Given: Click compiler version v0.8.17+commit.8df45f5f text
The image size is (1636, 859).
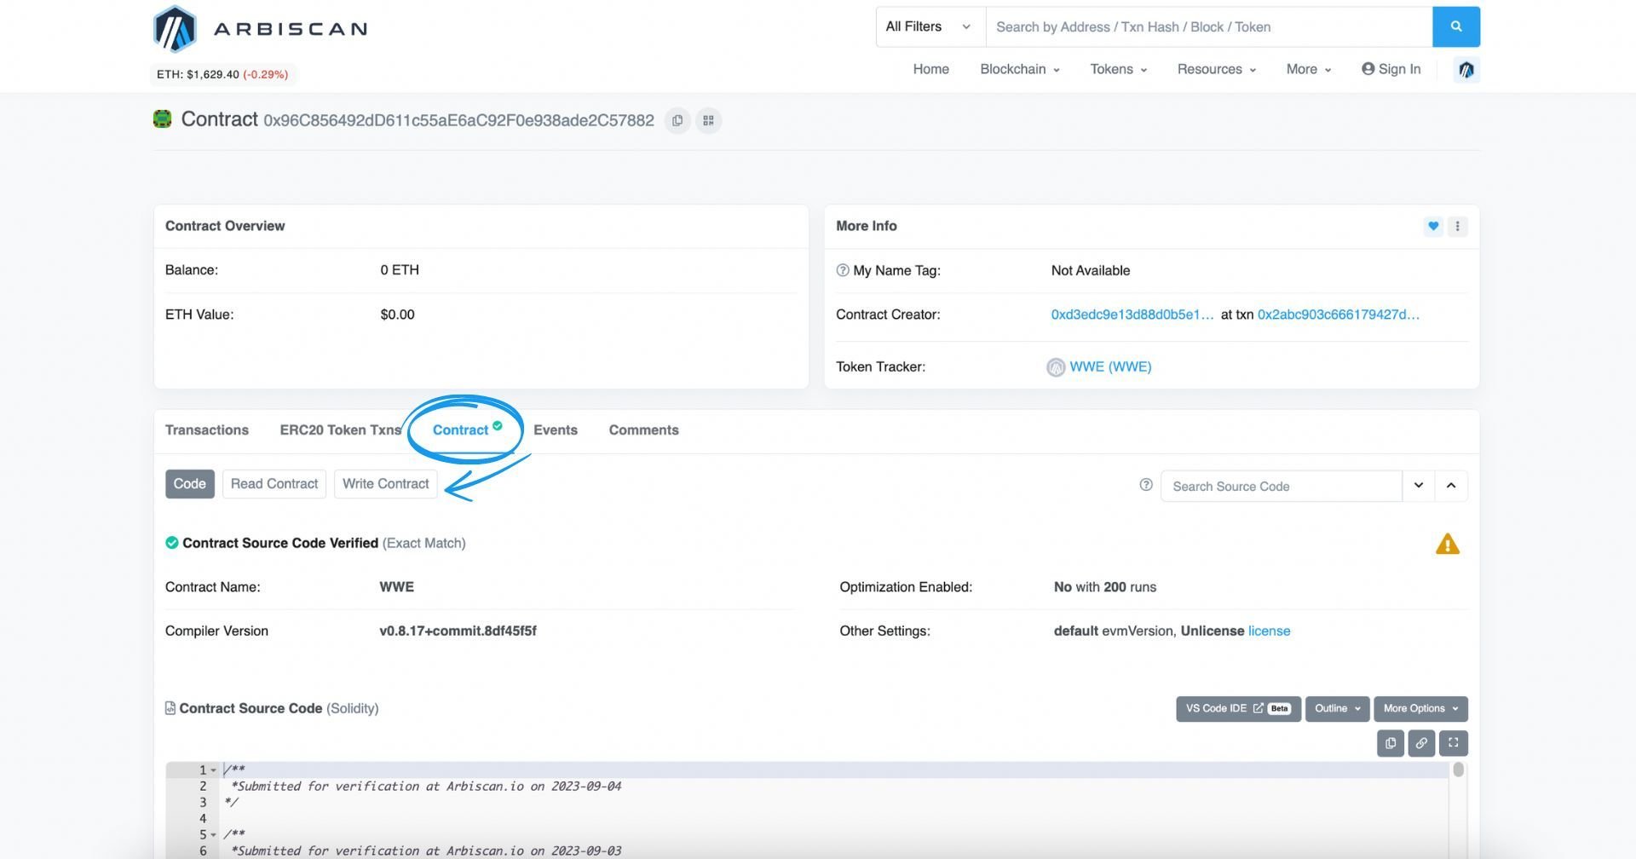Looking at the screenshot, I should pyautogui.click(x=458, y=631).
